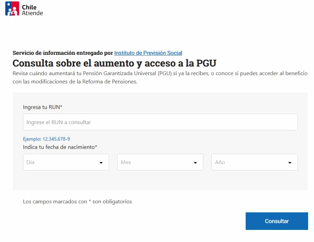Screen dimensions: 314x242
Task: Click the asterisk next to "Ingresa tu RUN"
Action: coord(61,106)
